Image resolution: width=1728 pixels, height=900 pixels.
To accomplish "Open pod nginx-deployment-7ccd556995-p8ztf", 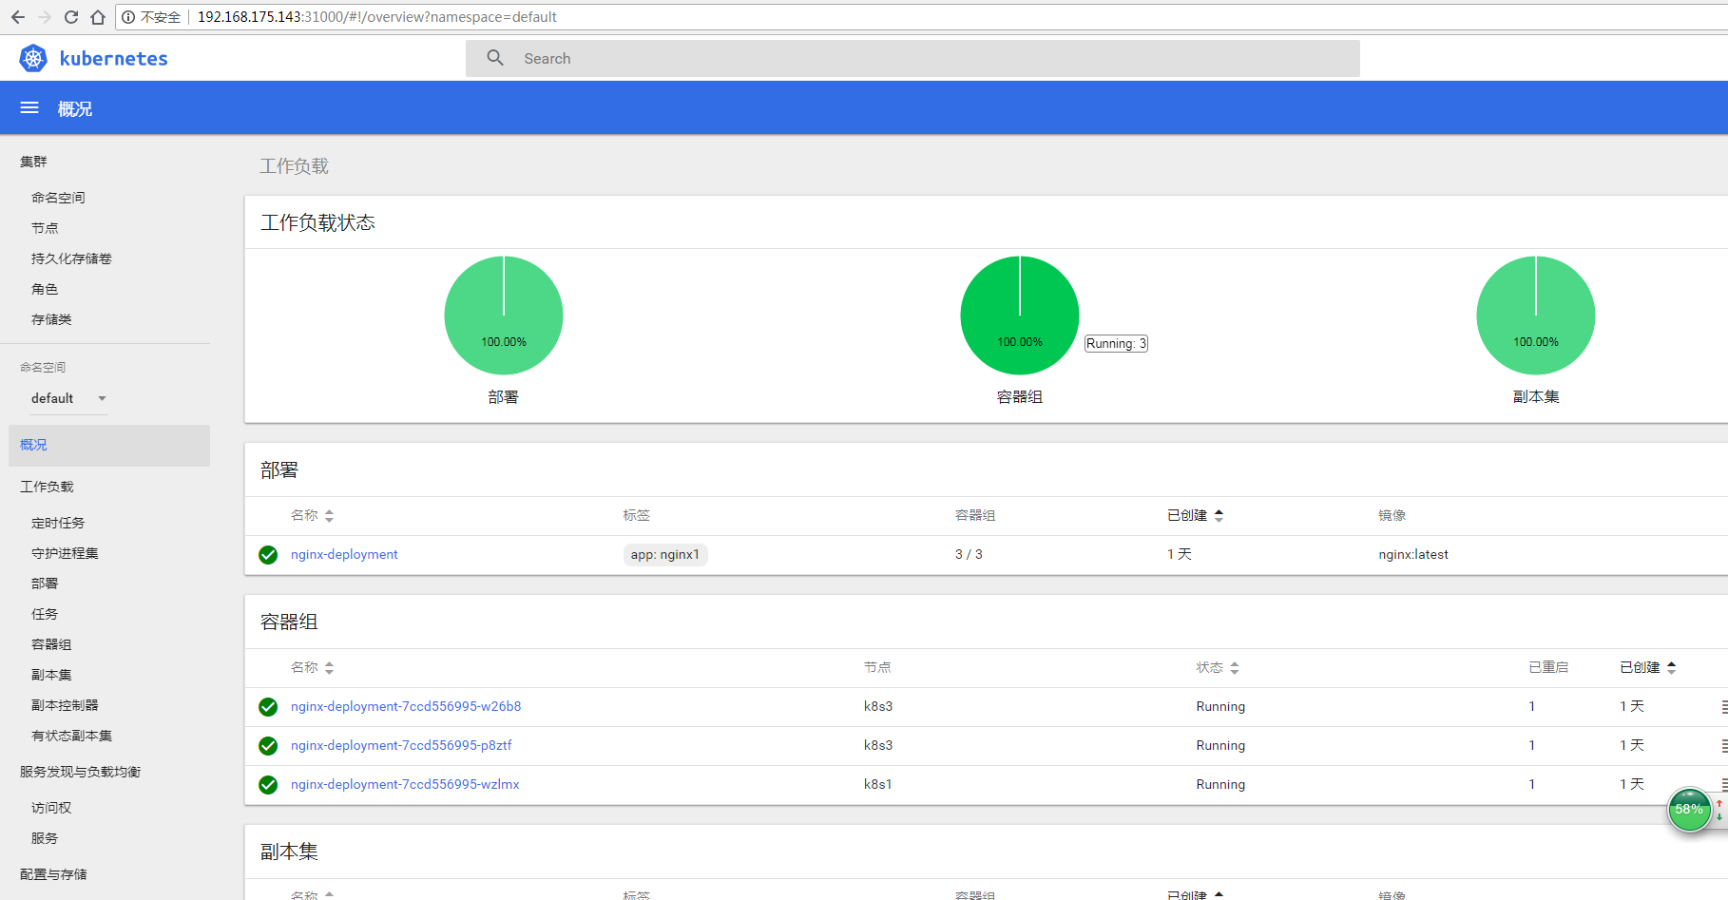I will (x=401, y=745).
